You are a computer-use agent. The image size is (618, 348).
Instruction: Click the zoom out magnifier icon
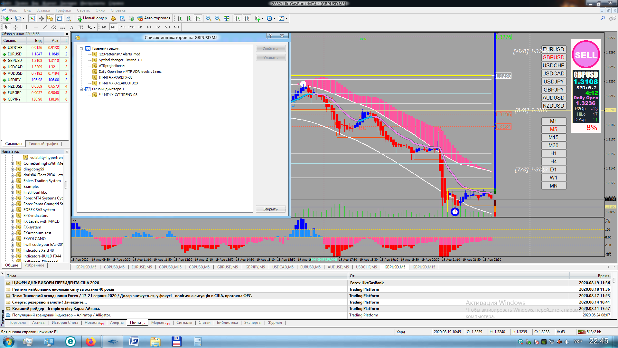pos(218,18)
